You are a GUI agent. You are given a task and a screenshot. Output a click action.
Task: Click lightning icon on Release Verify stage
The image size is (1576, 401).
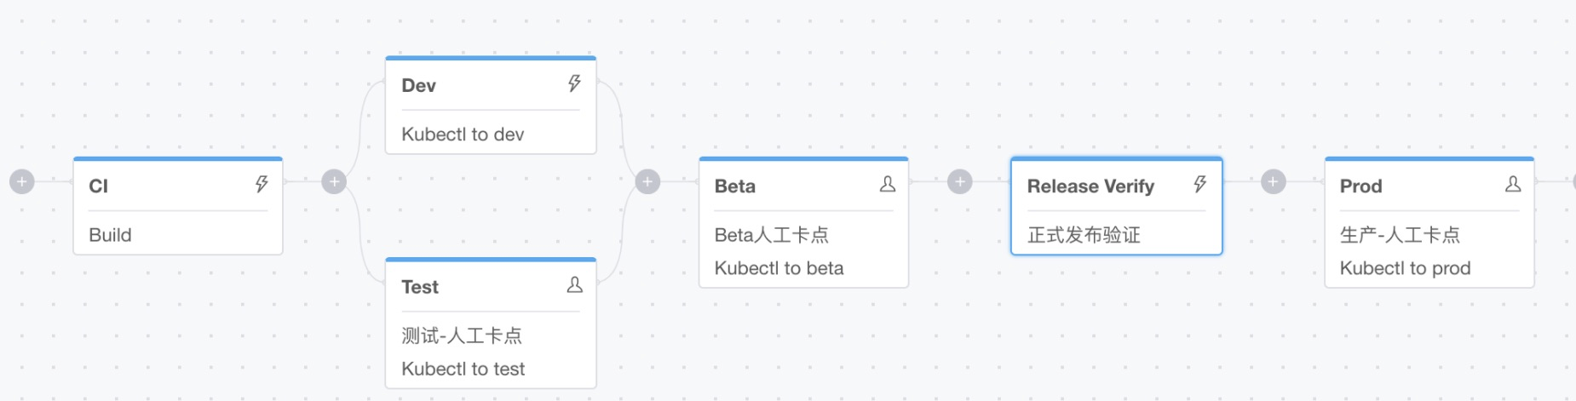[x=1200, y=184]
